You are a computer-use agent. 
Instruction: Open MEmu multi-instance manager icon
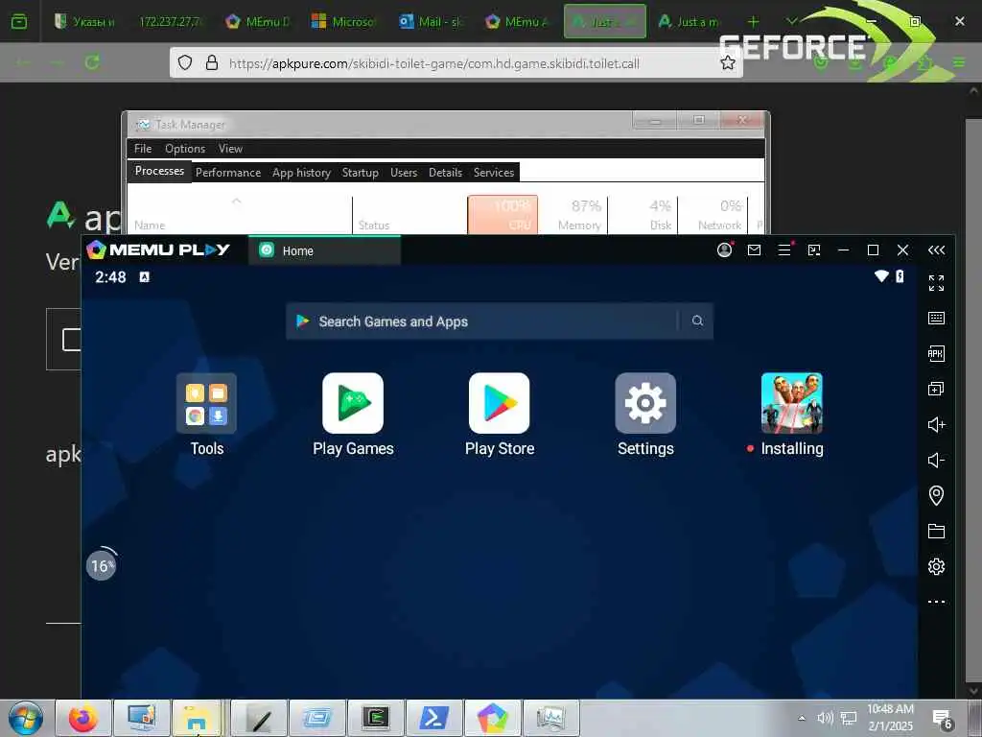click(936, 390)
